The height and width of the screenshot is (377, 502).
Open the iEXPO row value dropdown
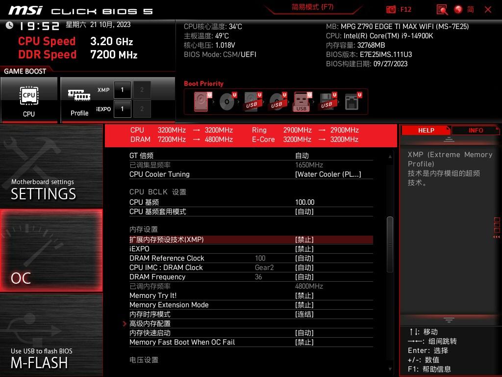point(304,249)
